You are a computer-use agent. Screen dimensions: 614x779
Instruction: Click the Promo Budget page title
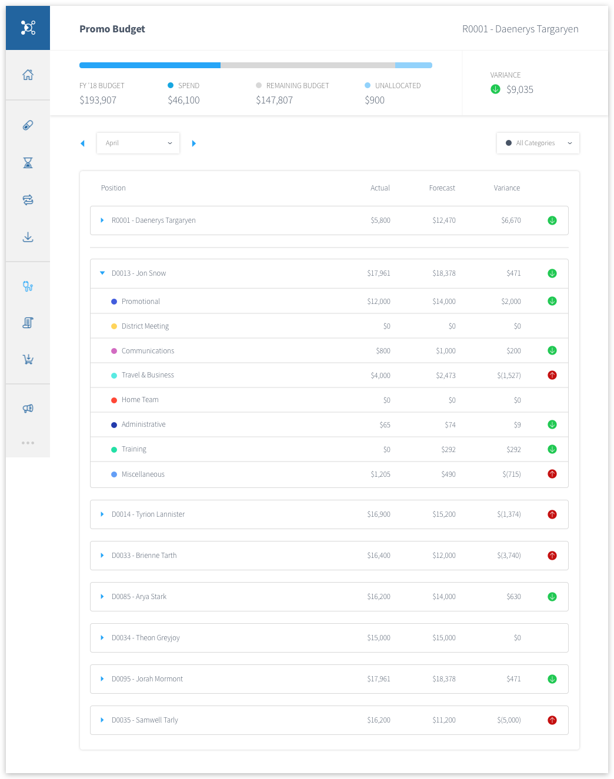coord(112,29)
